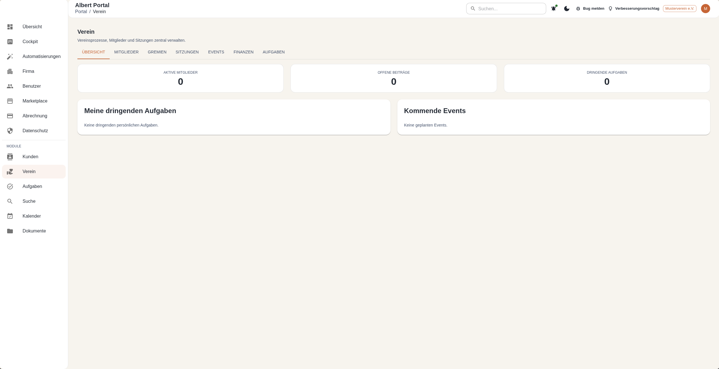Open the Musterverein e.V. organization selector
719x369 pixels.
point(680,9)
